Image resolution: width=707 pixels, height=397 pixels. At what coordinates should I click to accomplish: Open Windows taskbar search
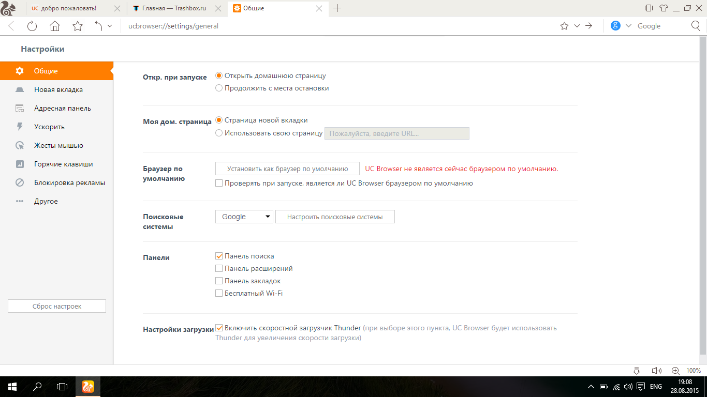37,387
